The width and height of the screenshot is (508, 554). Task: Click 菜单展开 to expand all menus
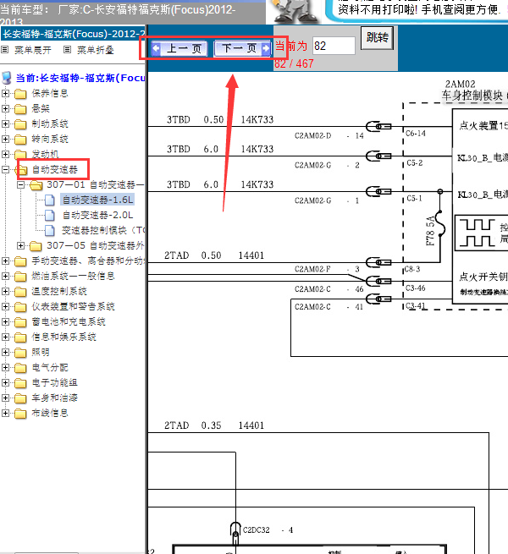(32, 50)
